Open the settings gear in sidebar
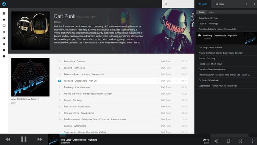 point(4,50)
